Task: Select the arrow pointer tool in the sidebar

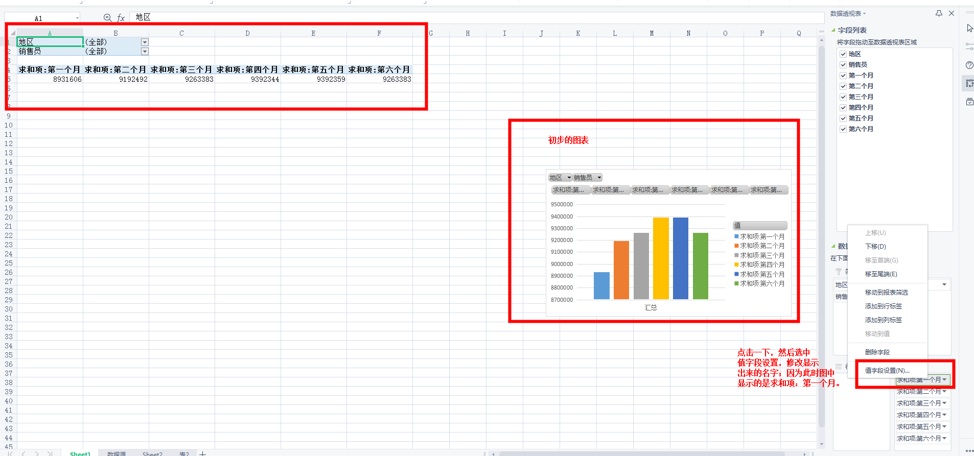Action: 969,28
